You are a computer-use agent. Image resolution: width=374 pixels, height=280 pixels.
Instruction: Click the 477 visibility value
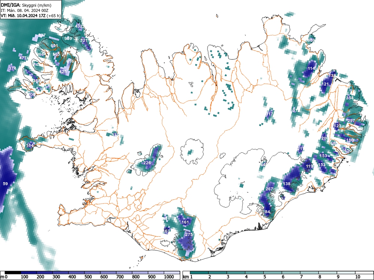coord(23,58)
